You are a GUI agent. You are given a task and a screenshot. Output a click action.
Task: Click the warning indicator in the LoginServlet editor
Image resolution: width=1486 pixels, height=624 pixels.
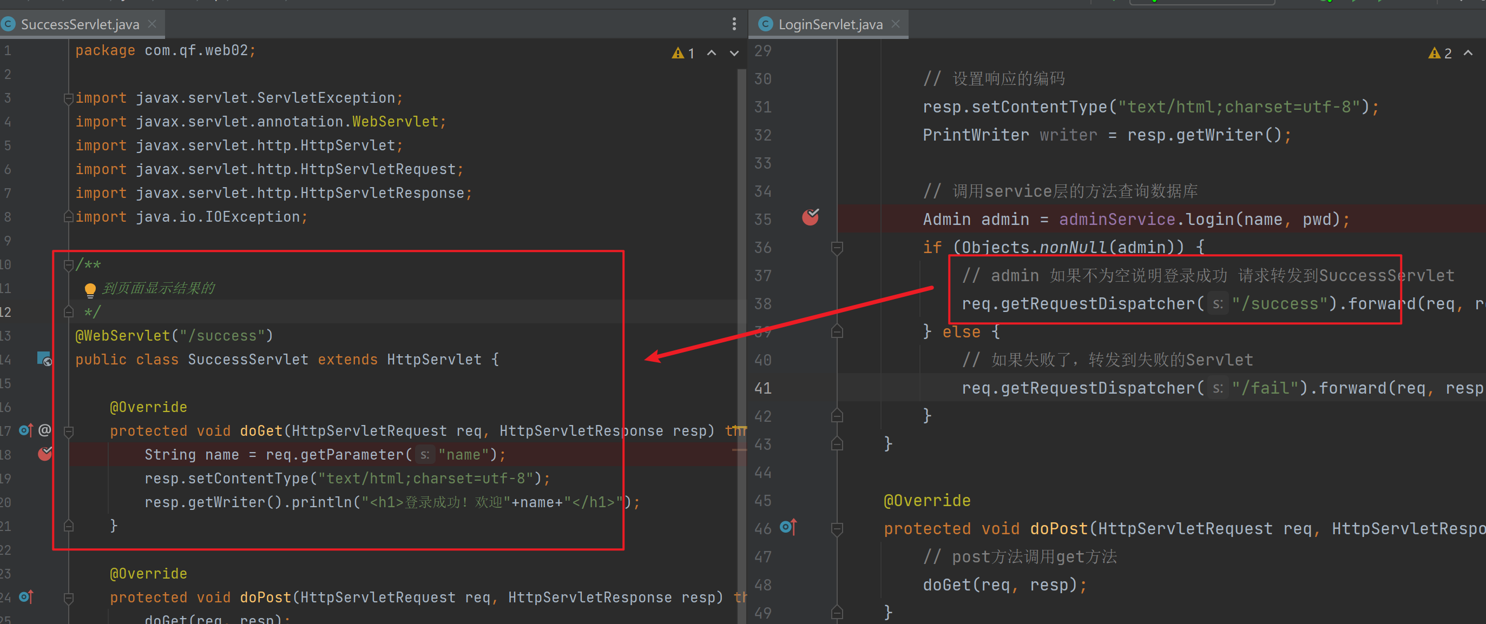tap(1440, 54)
